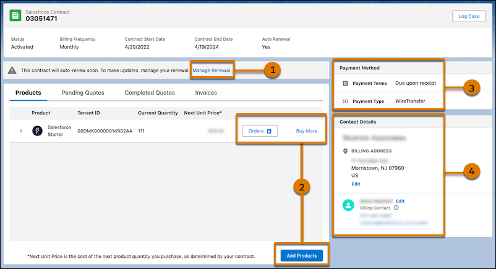Click the Contract Start Date 4/20/2022
This screenshot has height=269, width=496.
137,47
